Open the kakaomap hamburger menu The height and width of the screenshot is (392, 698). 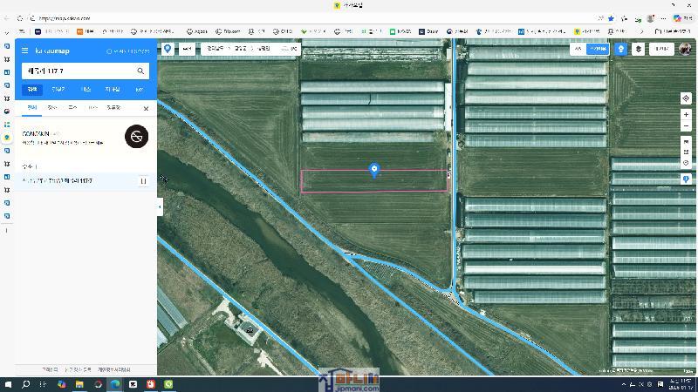tap(25, 51)
